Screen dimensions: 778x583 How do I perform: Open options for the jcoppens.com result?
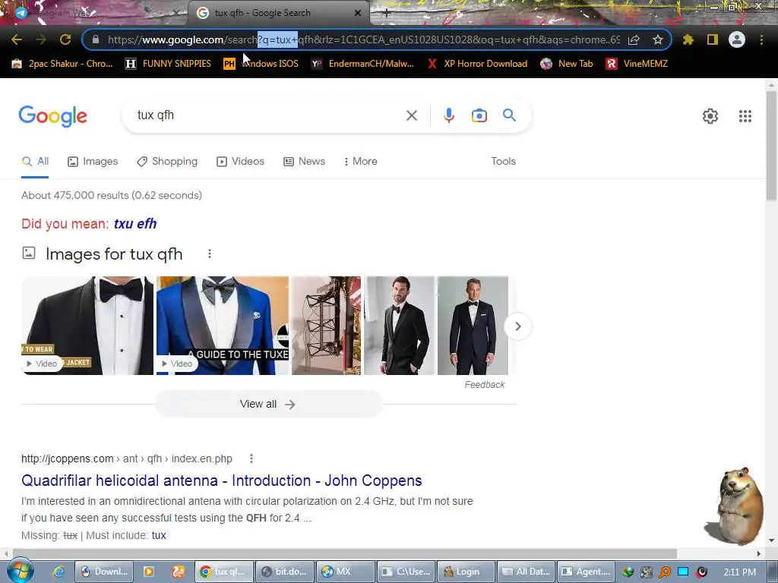251,459
